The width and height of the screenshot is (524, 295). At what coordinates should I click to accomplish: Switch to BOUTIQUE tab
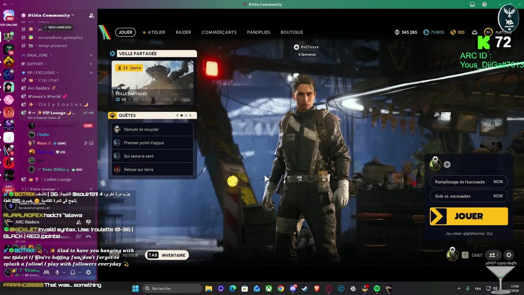point(292,32)
